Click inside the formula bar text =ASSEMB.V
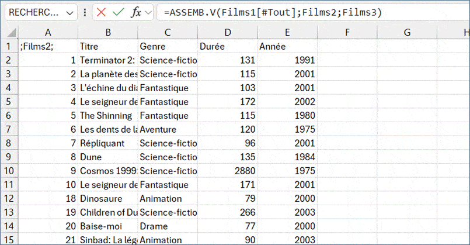 click(273, 12)
